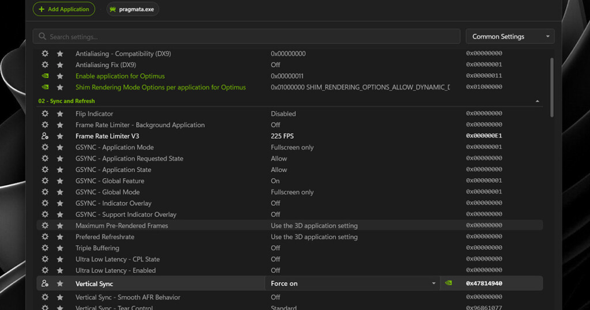590x310 pixels.
Task: Click the user-modified icon for Frame Rate Limiter V3
Action: tap(45, 136)
